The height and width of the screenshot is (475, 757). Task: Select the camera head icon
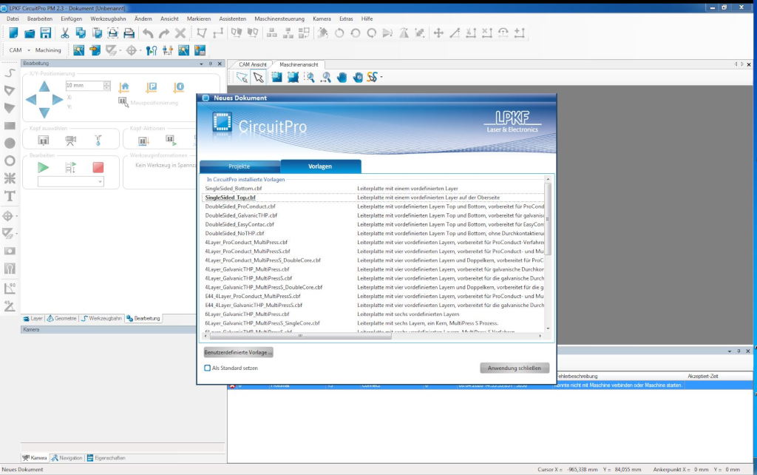pyautogui.click(x=70, y=141)
